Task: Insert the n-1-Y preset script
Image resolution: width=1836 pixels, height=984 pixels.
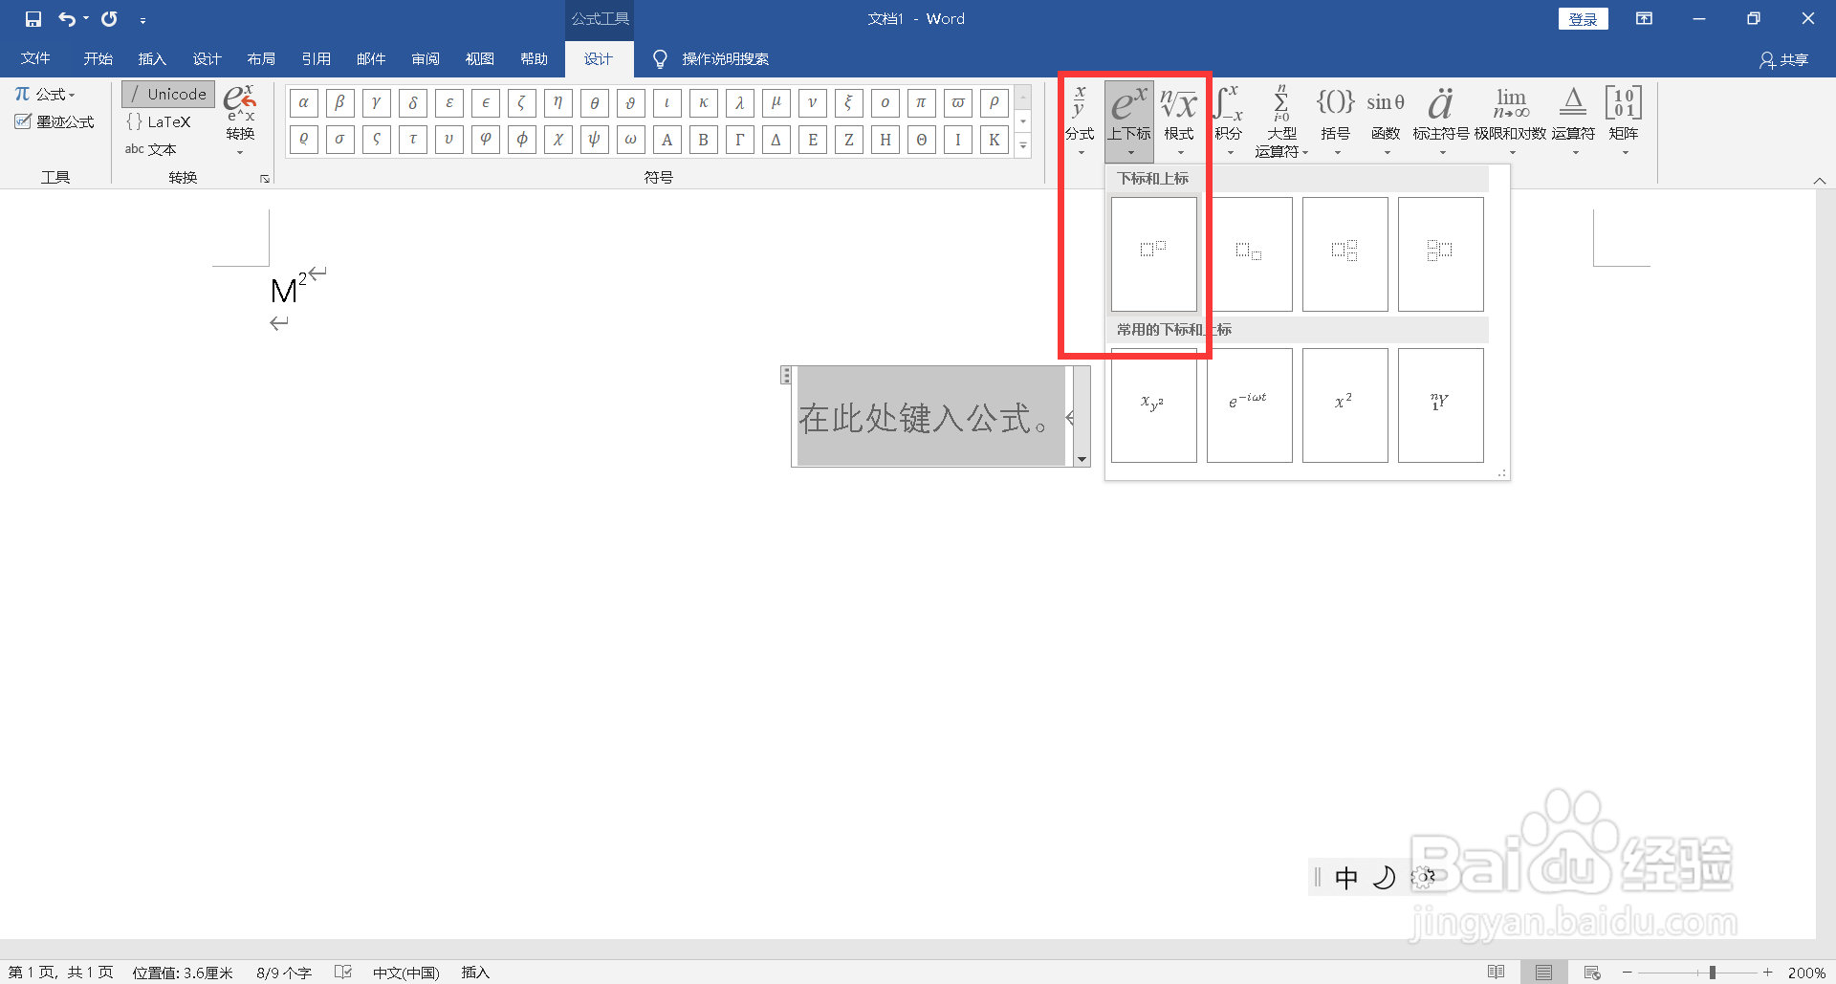Action: (1441, 405)
